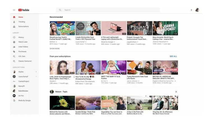Open 'A Day in the Park' video title
216x121 pixels.
(135, 113)
